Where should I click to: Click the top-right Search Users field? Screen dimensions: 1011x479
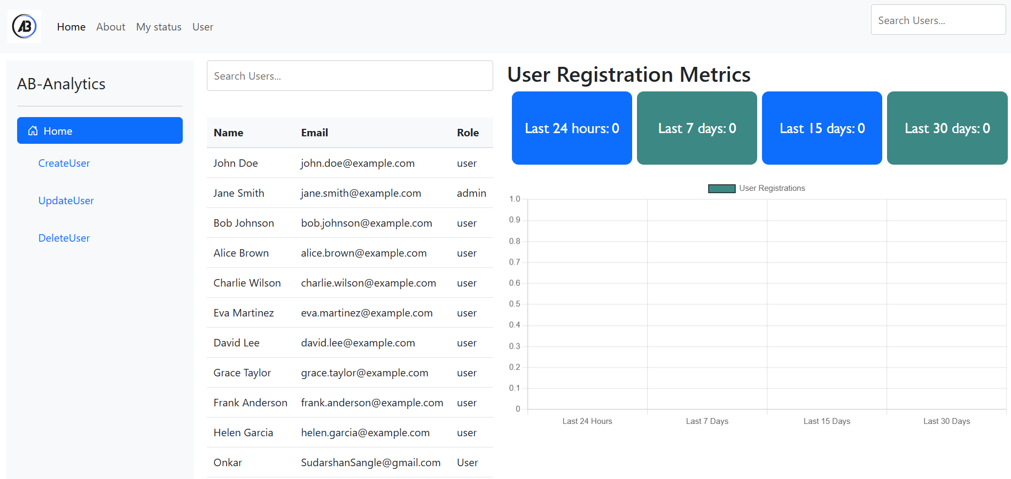938,20
